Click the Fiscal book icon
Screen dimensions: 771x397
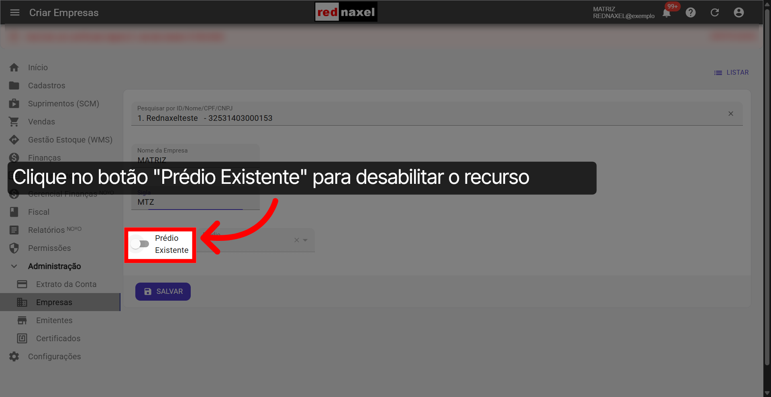click(14, 212)
